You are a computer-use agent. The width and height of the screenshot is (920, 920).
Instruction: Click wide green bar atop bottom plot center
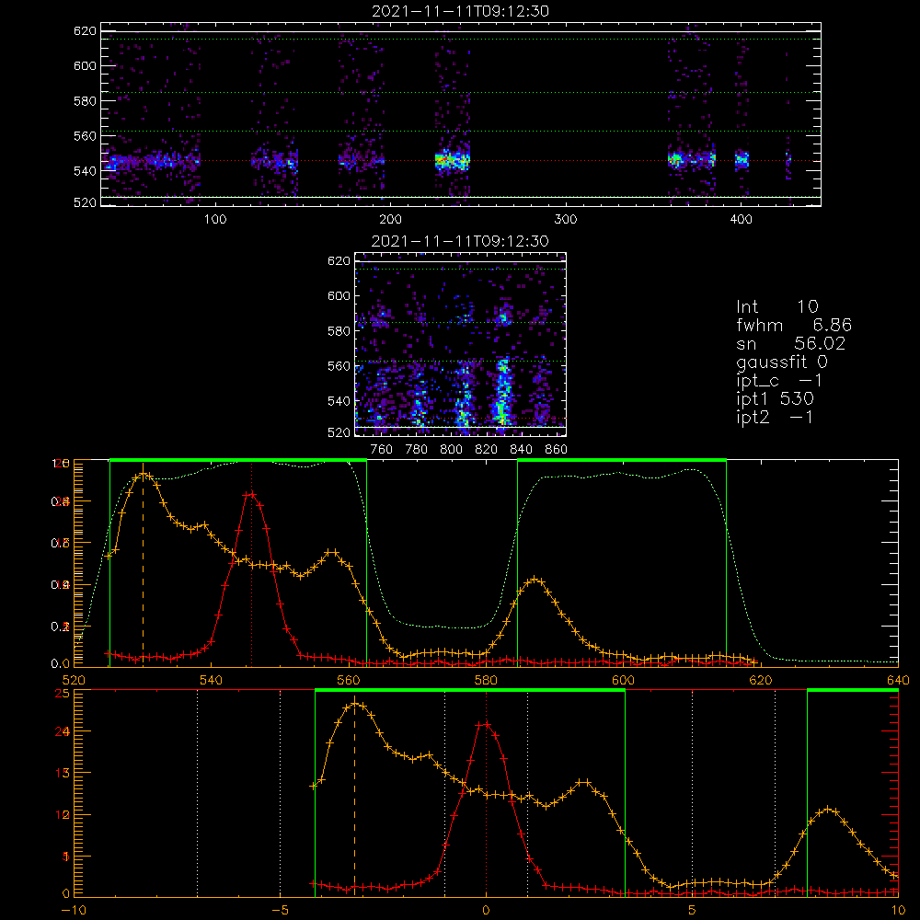(470, 690)
